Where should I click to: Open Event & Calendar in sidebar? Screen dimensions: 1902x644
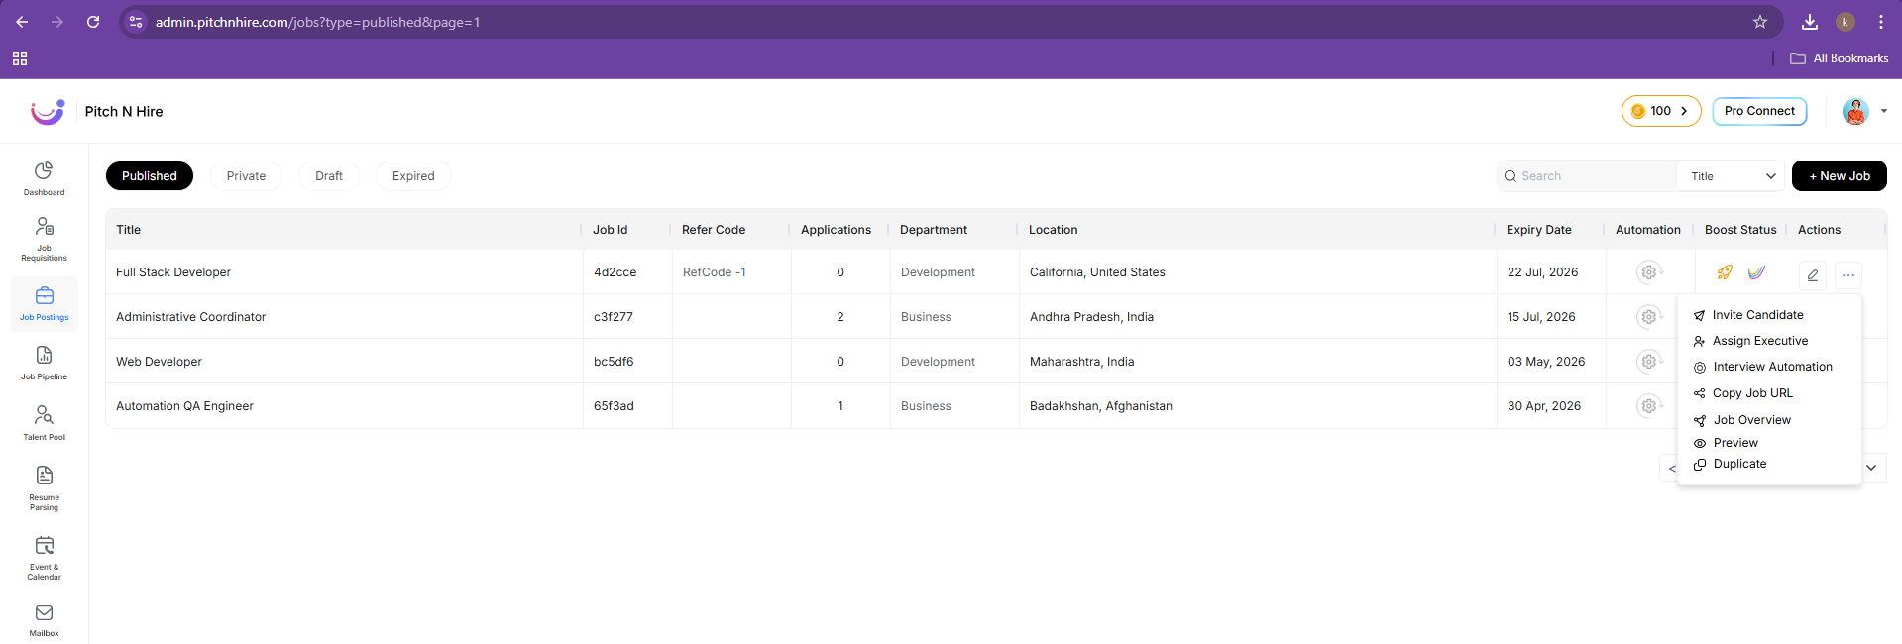click(44, 558)
